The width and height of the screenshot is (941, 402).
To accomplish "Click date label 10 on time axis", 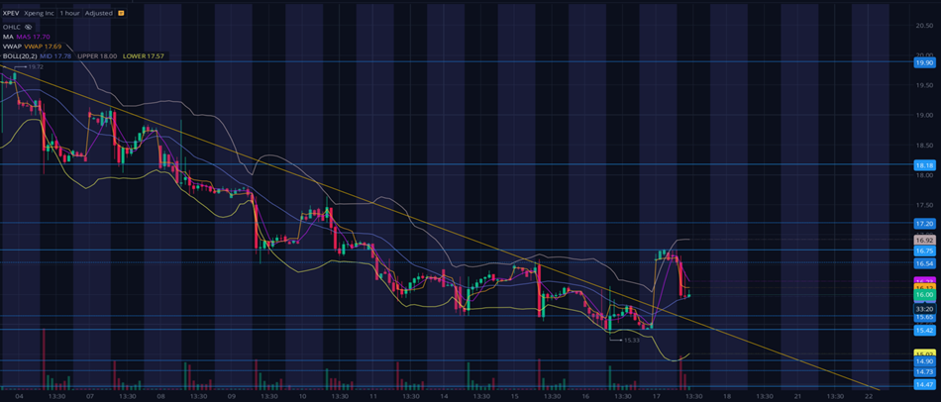I will click(302, 396).
